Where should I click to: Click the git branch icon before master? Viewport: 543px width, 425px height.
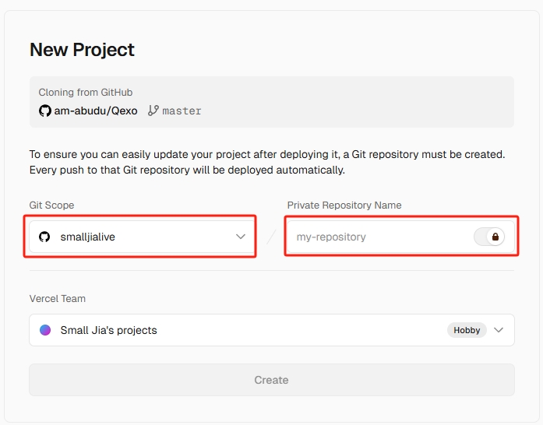click(153, 111)
